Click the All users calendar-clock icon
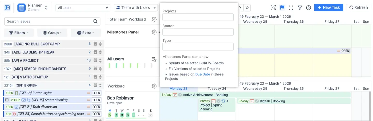This screenshot has height=121, width=373. (154, 59)
